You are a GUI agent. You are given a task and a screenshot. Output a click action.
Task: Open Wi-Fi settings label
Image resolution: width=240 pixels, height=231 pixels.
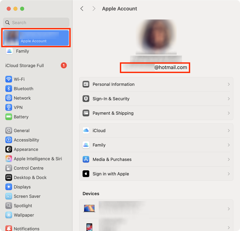(19, 79)
